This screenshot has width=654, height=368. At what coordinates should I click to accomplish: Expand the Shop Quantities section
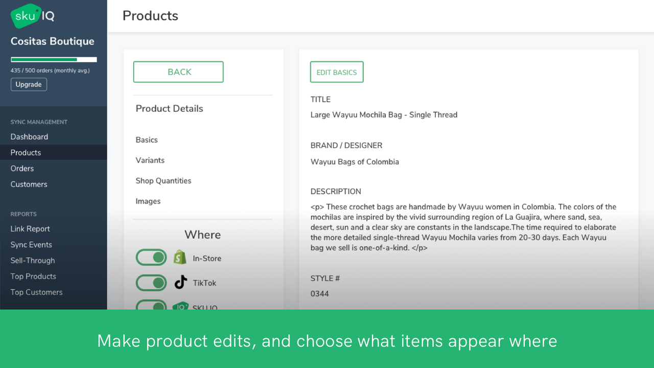[x=163, y=180]
